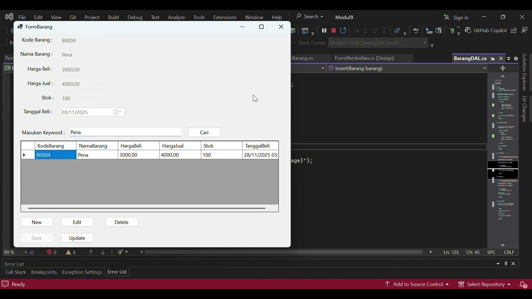Click the code map squiggle icon
Image resolution: width=532 pixels, height=299 pixels.
point(397,30)
